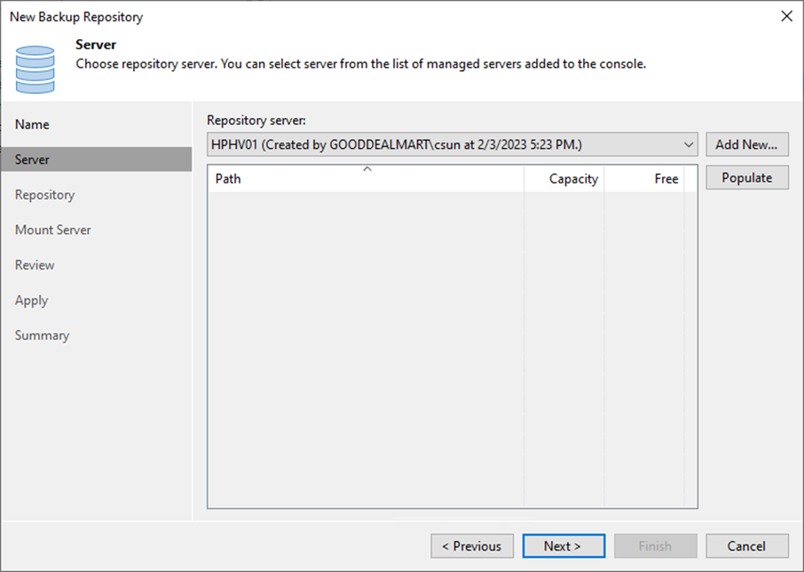Expand the Repository server dropdown
Screen dimensions: 804x572
[690, 145]
